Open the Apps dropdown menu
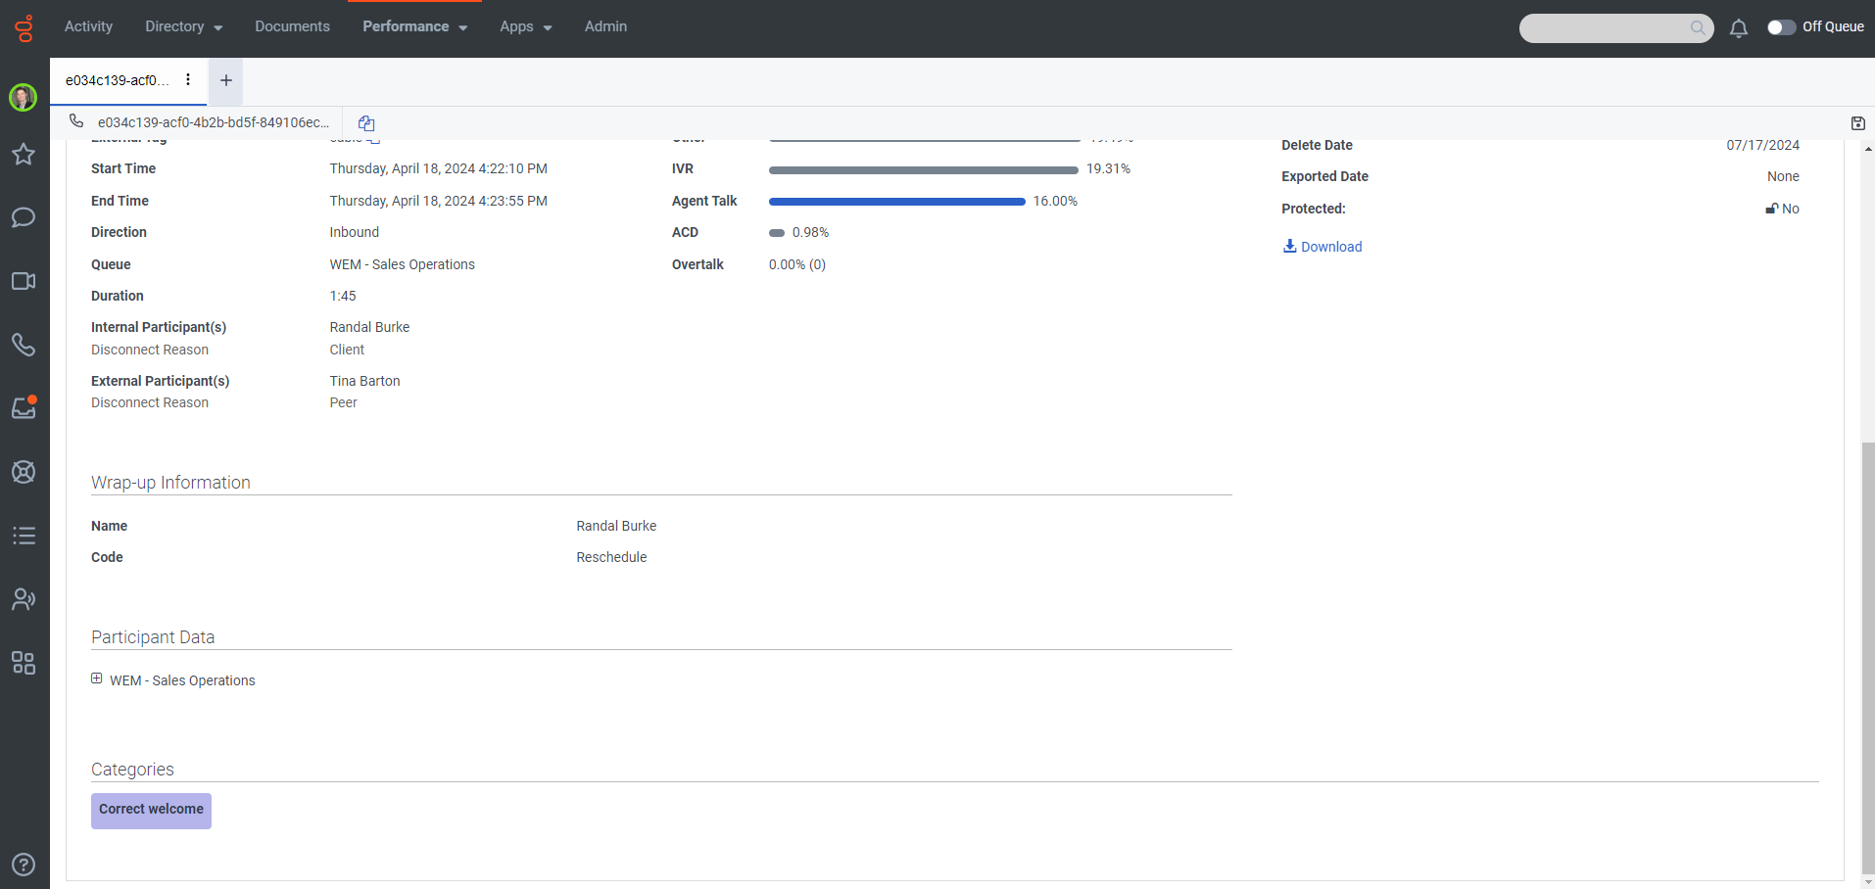The image size is (1875, 889). (x=525, y=26)
